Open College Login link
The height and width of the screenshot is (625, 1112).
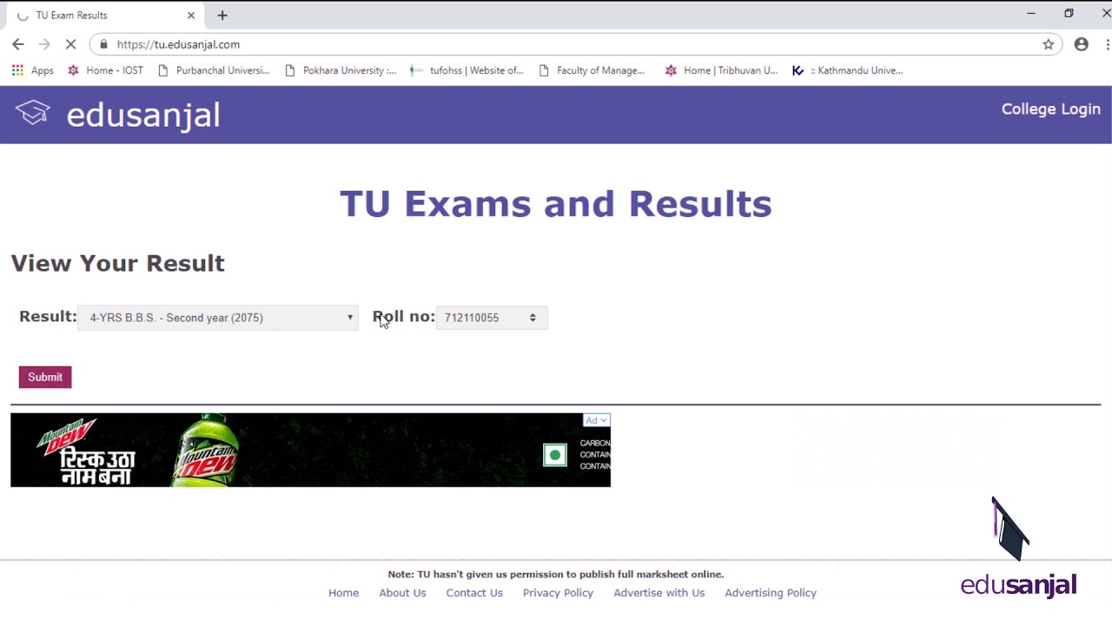[x=1050, y=109]
